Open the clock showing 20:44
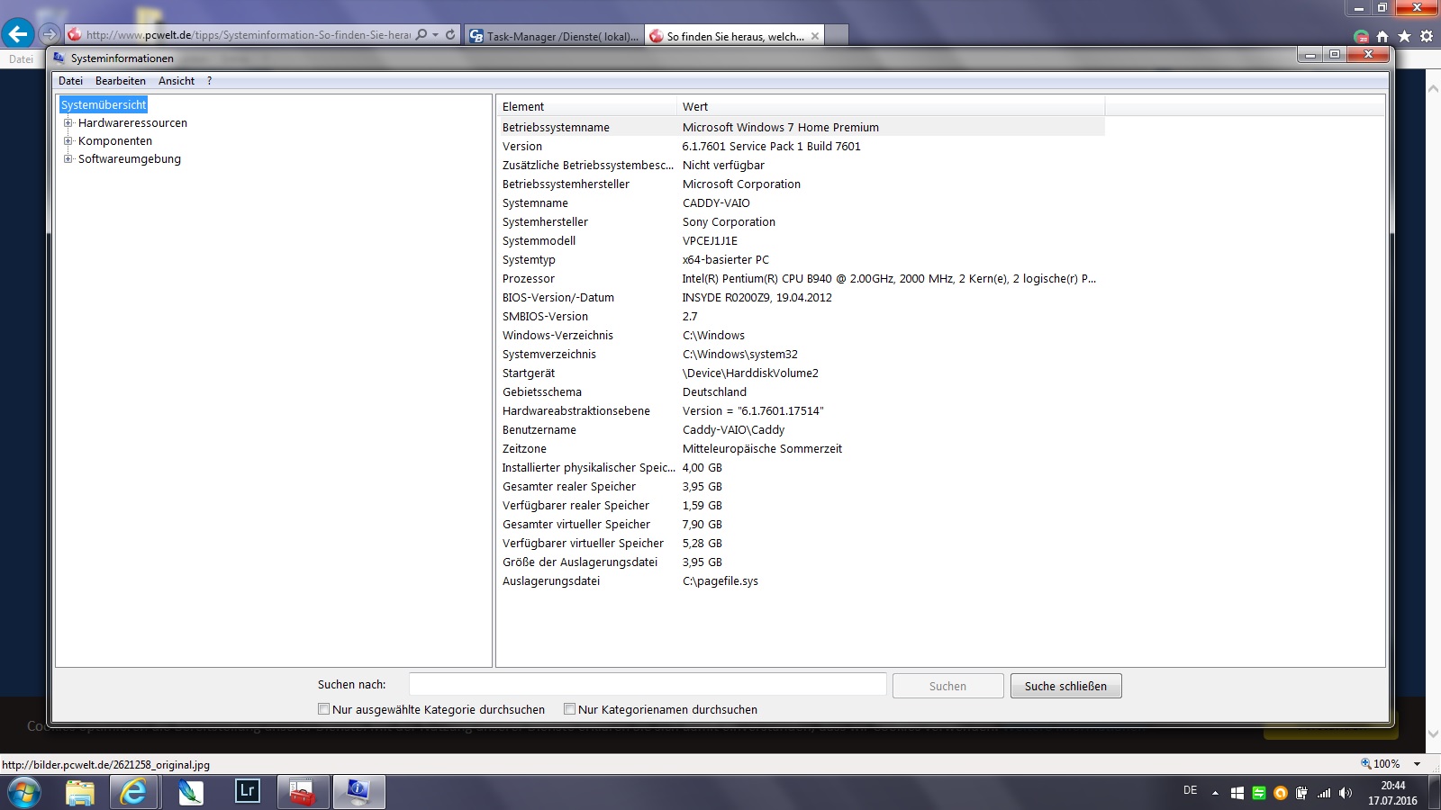 pos(1392,793)
